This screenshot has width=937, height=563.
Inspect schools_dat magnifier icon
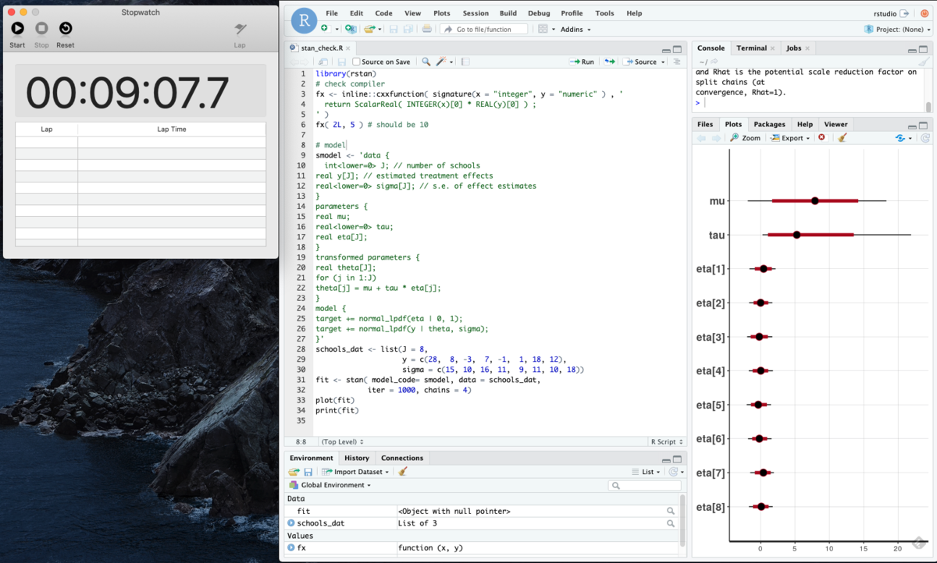pyautogui.click(x=671, y=523)
